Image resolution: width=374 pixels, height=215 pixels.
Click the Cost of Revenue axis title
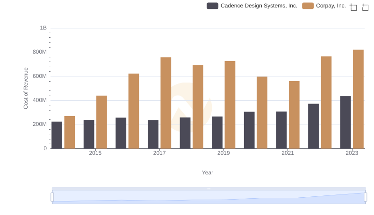click(26, 88)
